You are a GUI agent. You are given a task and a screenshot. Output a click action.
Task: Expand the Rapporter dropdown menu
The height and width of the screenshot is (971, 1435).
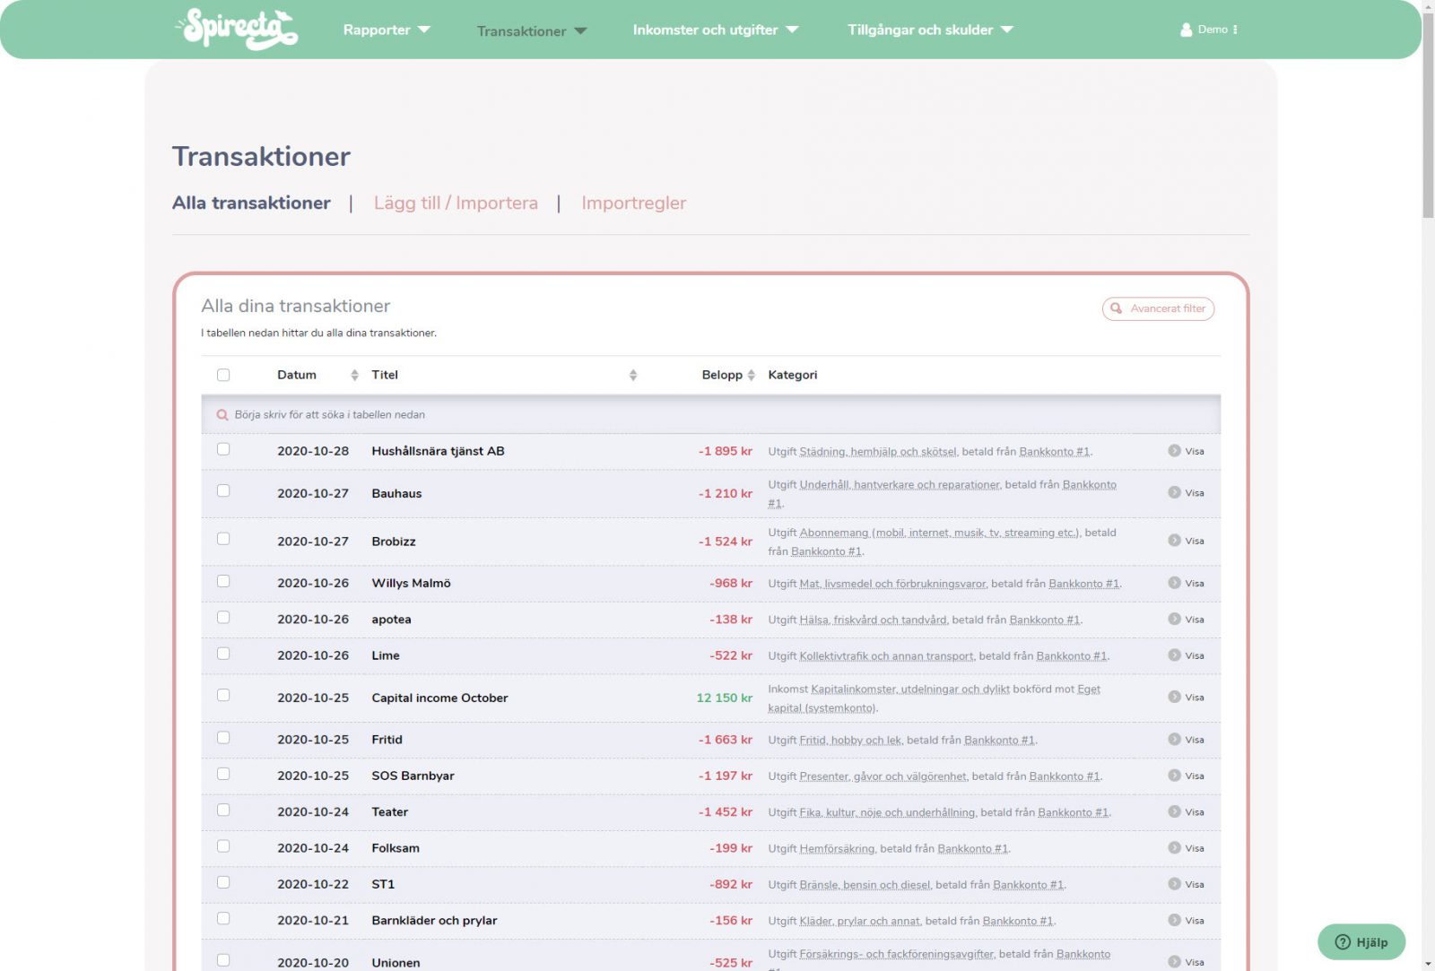[x=387, y=30]
